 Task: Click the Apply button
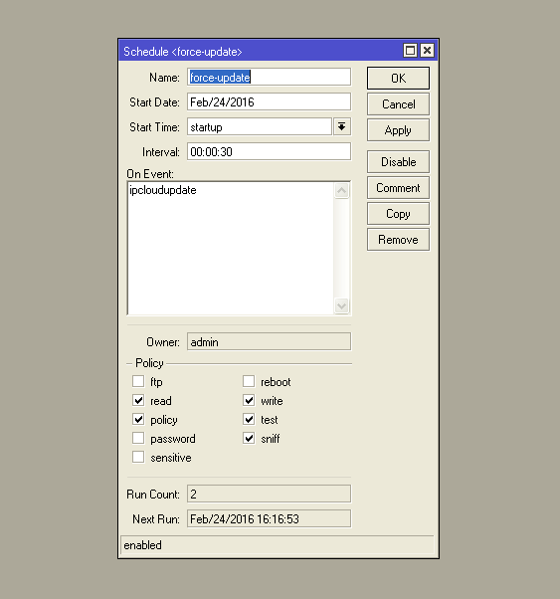point(398,130)
